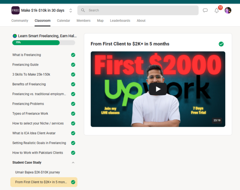This screenshot has height=190, width=240.
Task: Toggle completion check for Freelancing Problems
Action: click(73, 104)
